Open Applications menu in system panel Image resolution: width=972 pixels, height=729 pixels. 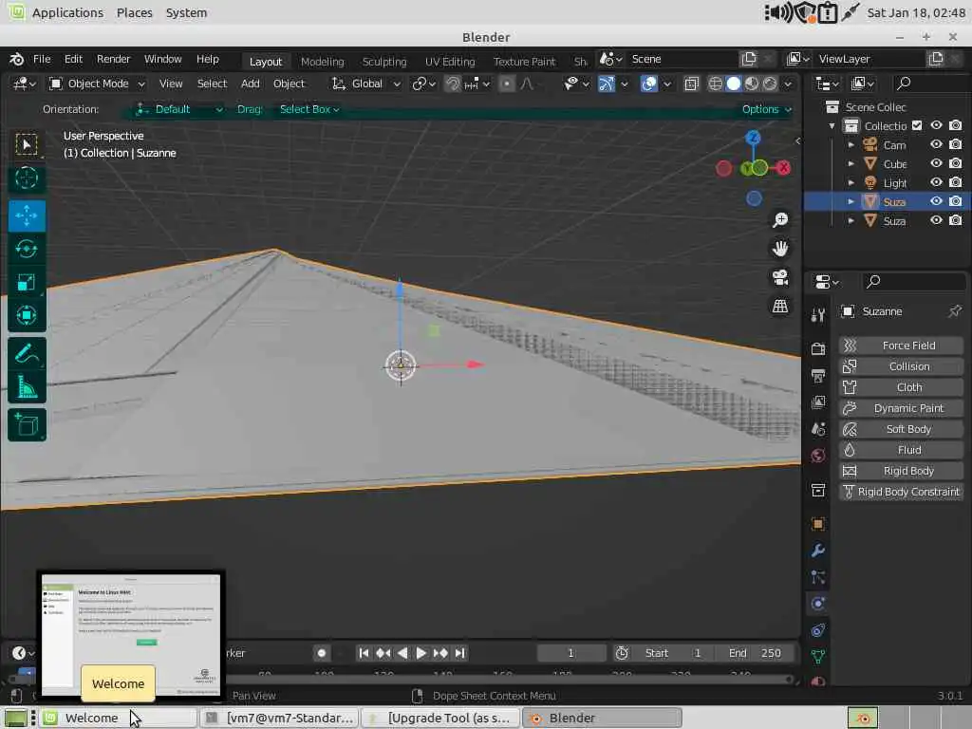tap(67, 12)
